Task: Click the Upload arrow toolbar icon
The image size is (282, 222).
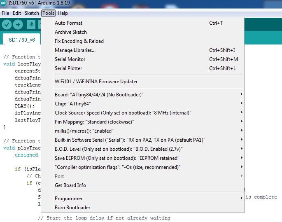Action: click(18, 24)
